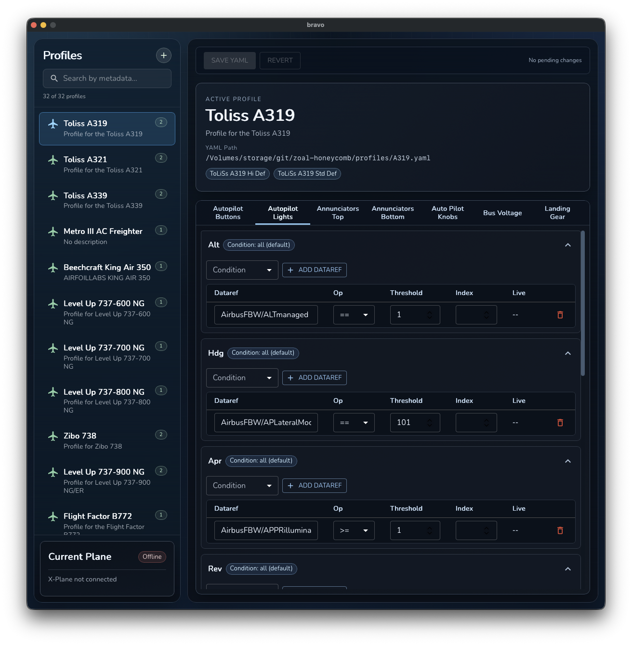Click the magnifier icon in the Profiles search

(54, 78)
